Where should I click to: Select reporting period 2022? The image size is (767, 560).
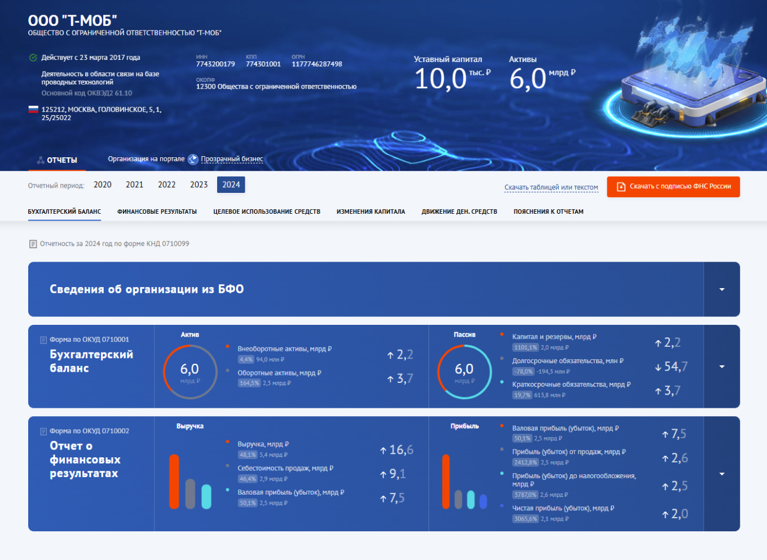point(167,185)
